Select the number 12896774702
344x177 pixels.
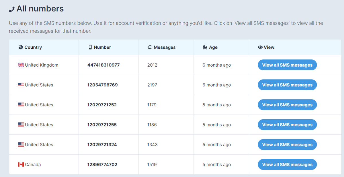[102, 165]
